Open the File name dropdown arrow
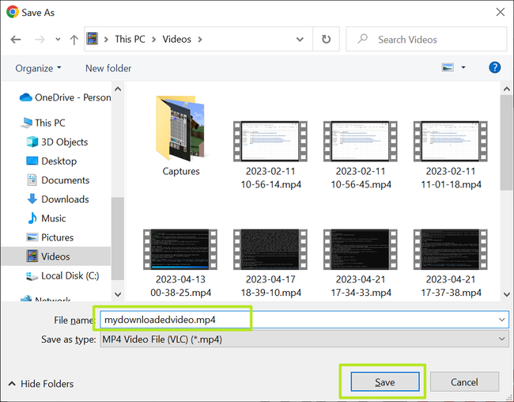The width and height of the screenshot is (514, 402). [501, 320]
